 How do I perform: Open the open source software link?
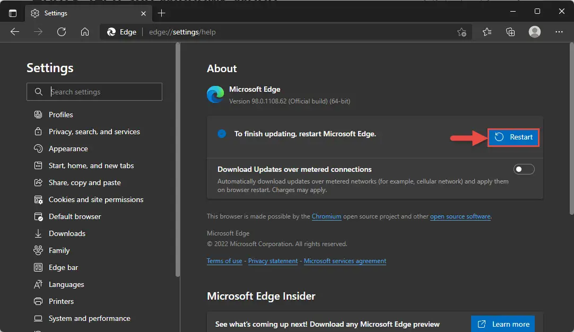460,216
